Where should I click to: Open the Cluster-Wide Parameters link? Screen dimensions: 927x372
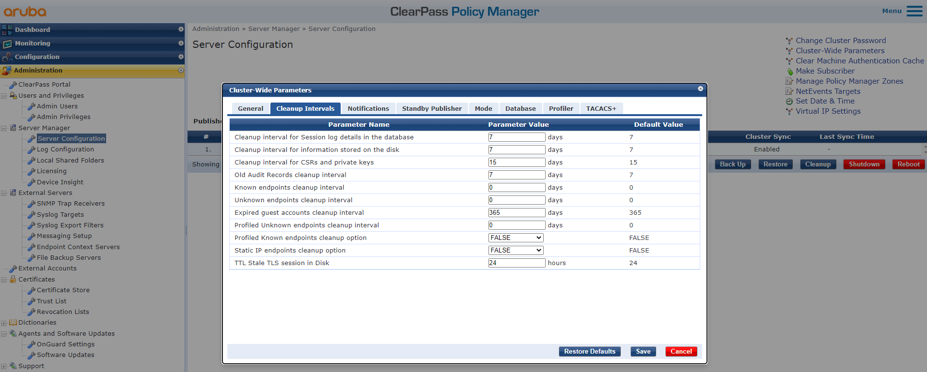pos(840,51)
